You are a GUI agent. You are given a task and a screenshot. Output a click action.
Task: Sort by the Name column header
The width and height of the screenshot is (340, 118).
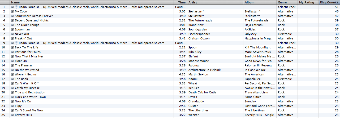[92, 2]
